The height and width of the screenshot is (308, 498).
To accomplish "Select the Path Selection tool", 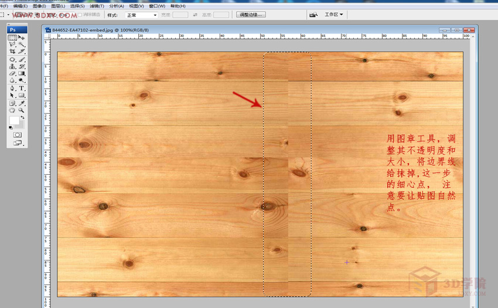I will [12, 96].
